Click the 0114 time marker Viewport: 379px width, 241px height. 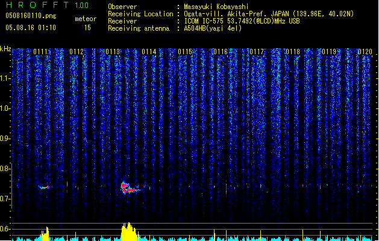(149, 52)
